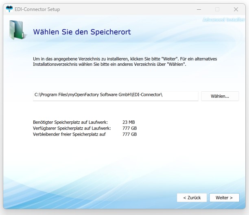The image size is (249, 215).
Task: Close the EDI-Connector Setup window
Action: [x=236, y=9]
